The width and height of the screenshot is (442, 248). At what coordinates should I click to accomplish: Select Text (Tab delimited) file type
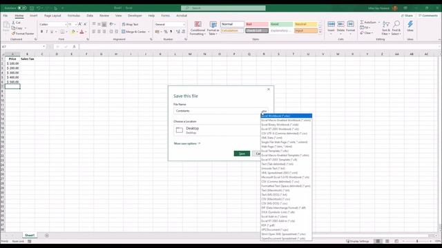[286, 164]
